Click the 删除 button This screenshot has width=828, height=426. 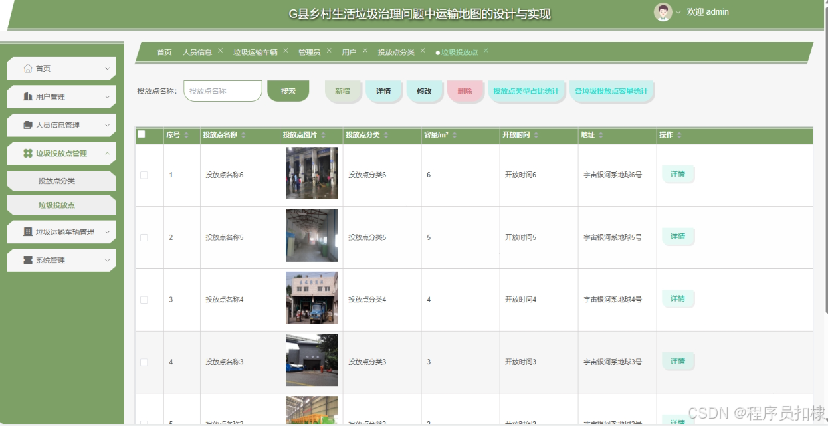click(x=465, y=91)
